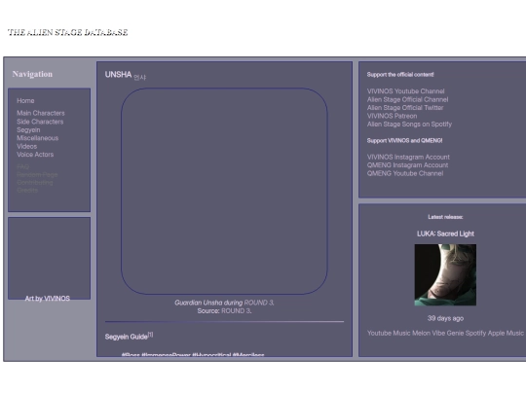
Task: Open Spotify release link under latest release
Action: (x=475, y=333)
